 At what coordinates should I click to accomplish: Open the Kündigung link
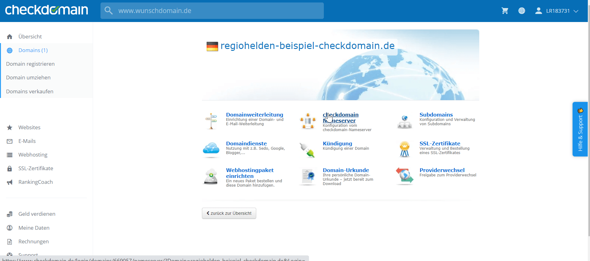pyautogui.click(x=337, y=144)
